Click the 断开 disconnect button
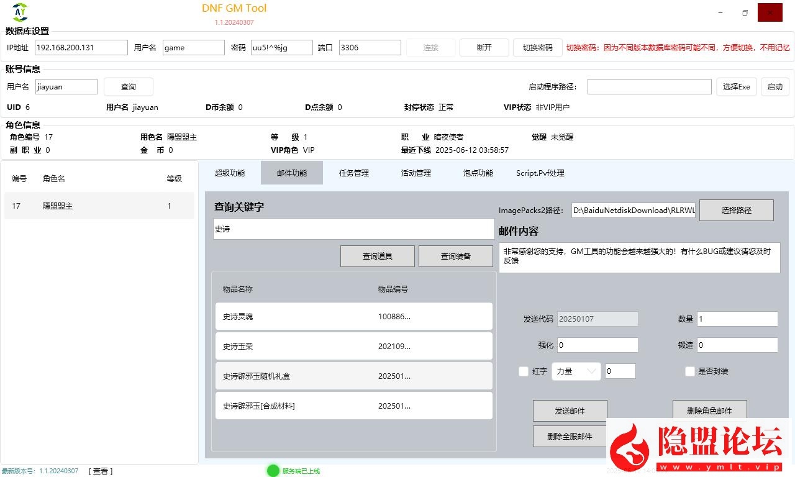The height and width of the screenshot is (477, 795). pos(484,47)
